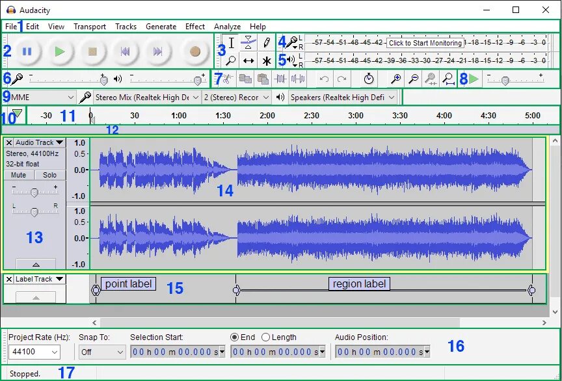Image resolution: width=562 pixels, height=381 pixels.
Task: Open the Analyze menu
Action: click(x=227, y=27)
